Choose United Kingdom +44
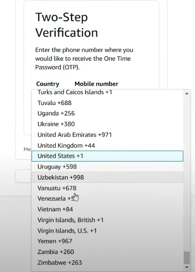 (107, 146)
